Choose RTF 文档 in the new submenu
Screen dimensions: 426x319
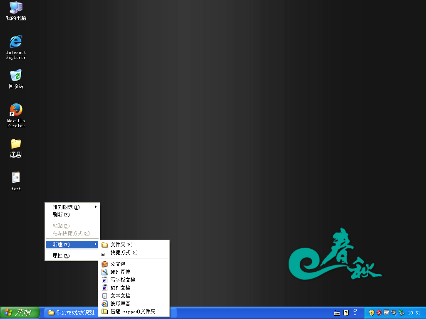[x=134, y=288]
